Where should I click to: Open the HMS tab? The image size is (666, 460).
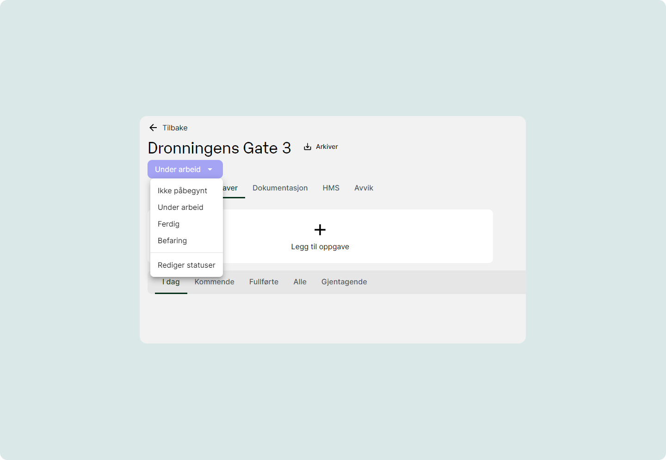(x=331, y=188)
